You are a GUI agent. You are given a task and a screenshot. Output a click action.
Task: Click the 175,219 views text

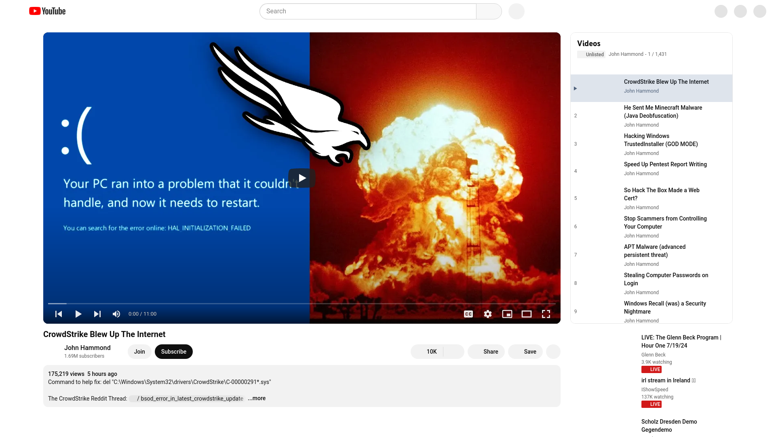coord(66,374)
